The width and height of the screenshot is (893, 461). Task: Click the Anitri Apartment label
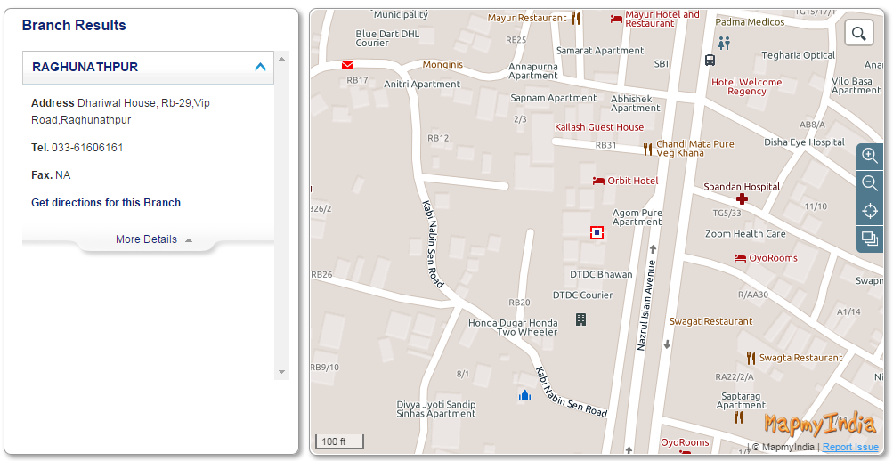(x=422, y=85)
